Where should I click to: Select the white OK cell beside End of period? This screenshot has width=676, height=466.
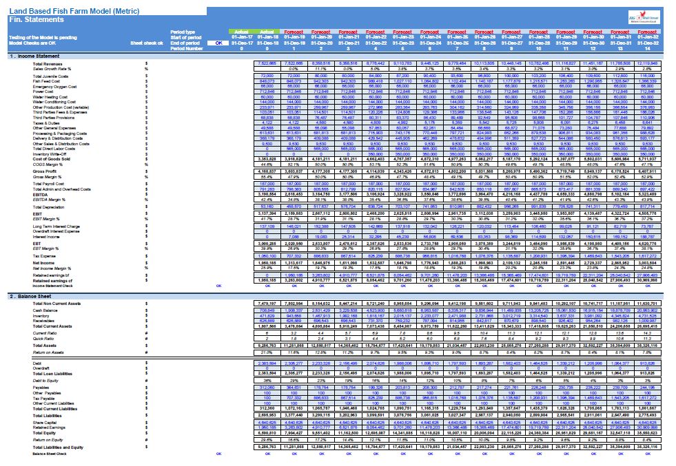pyautogui.click(x=218, y=43)
